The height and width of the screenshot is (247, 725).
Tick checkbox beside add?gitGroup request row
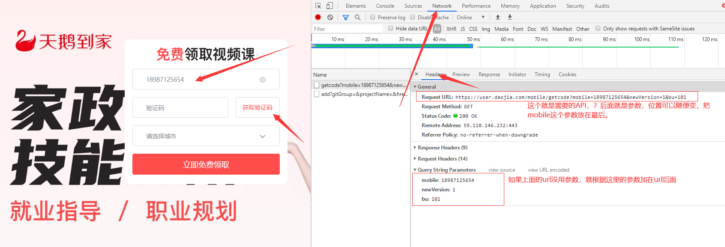(x=317, y=94)
